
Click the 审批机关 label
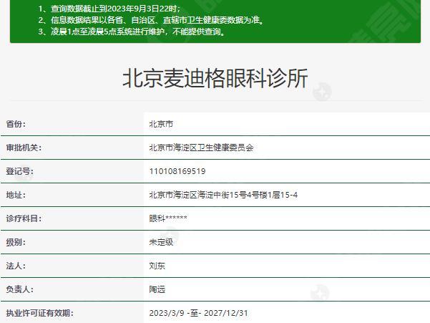[24, 148]
